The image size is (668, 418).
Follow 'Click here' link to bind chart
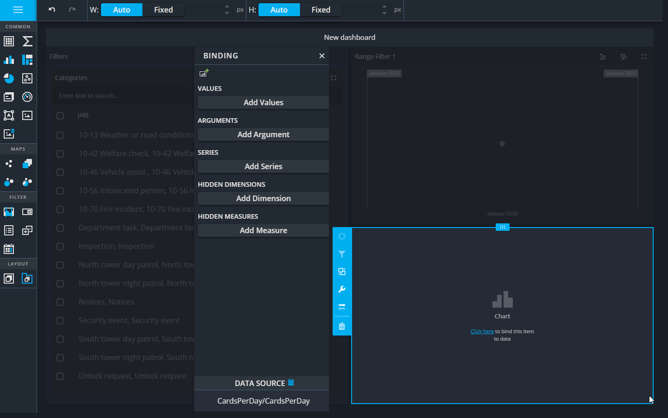[x=482, y=331]
